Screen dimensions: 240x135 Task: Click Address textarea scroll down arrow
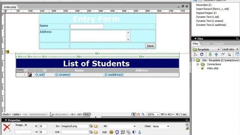pos(128,40)
